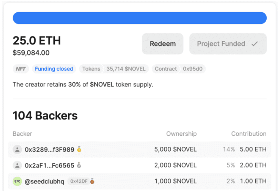Viewport: 279px width, 194px height.
Task: Click the bronze medal next to 0x42DF
Action: point(92,181)
